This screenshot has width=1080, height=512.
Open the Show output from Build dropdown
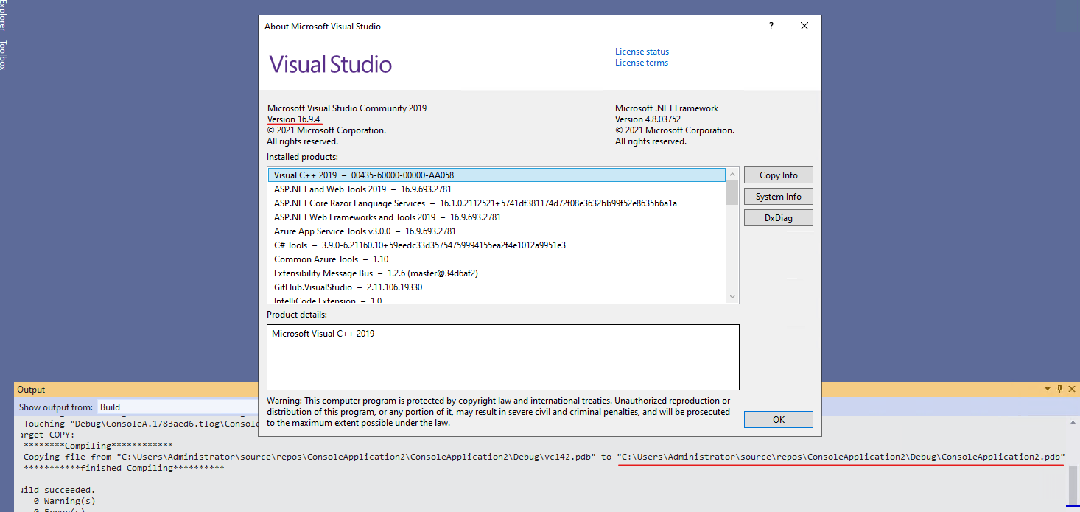(x=178, y=407)
